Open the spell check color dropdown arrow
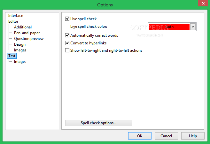This screenshot has width=210, height=144. pyautogui.click(x=193, y=27)
